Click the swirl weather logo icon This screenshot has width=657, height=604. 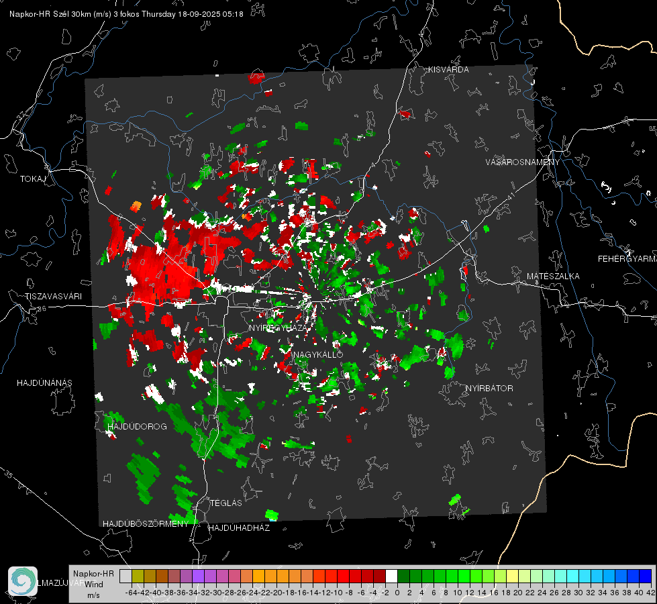pyautogui.click(x=23, y=581)
